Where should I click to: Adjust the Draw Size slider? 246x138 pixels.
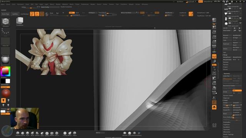108,15
